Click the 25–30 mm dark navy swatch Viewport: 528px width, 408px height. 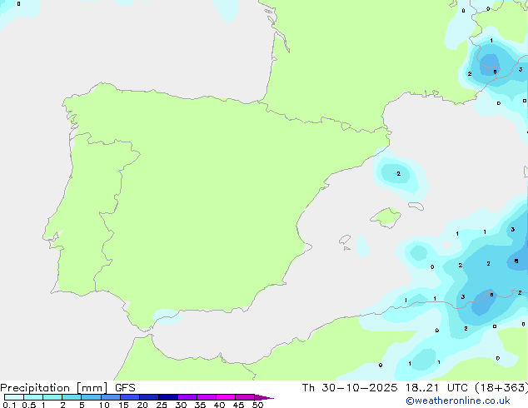167,397
